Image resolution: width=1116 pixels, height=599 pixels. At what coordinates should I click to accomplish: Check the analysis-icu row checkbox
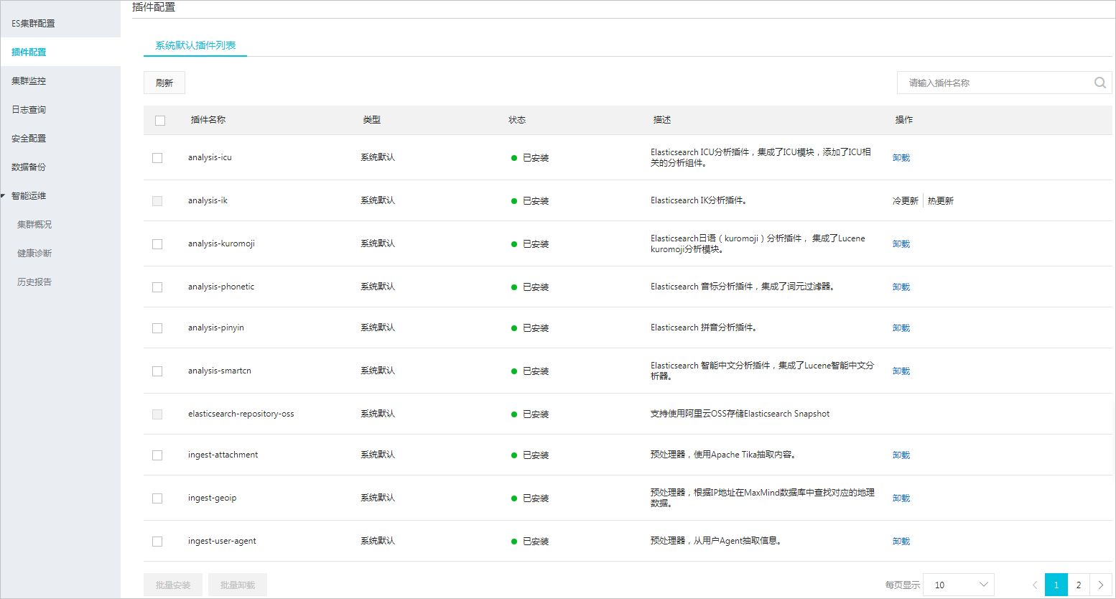[x=157, y=158]
